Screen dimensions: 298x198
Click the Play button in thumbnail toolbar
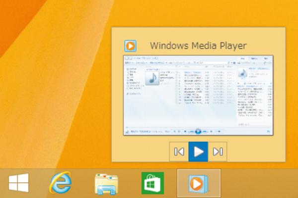(x=198, y=151)
